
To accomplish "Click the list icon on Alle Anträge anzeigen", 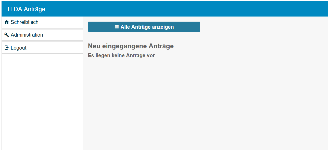I will tap(117, 27).
